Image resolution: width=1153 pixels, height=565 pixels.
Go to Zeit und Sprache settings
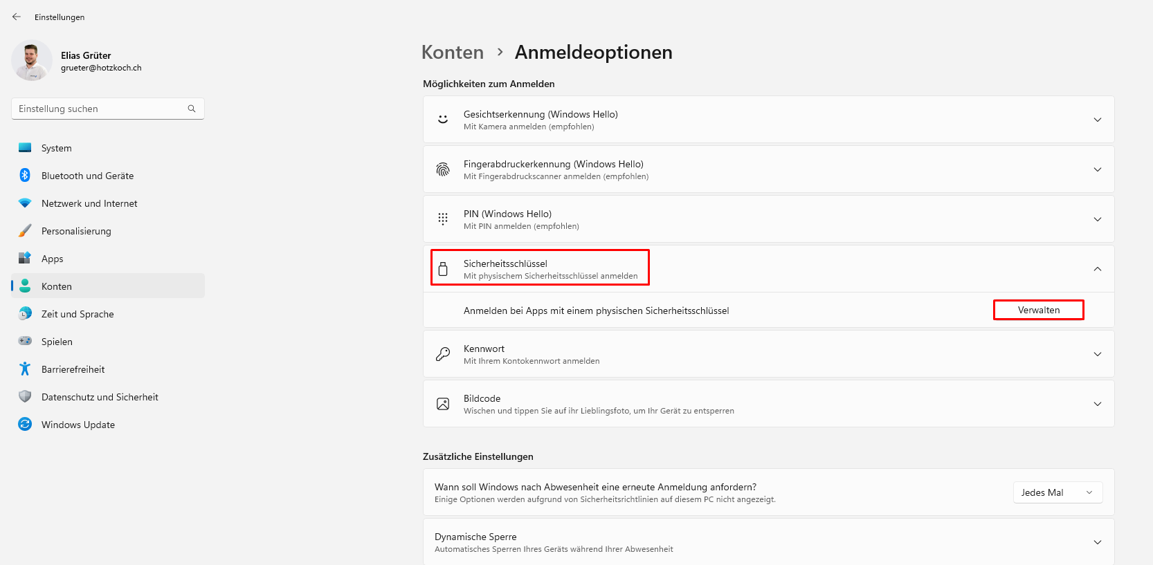(78, 314)
